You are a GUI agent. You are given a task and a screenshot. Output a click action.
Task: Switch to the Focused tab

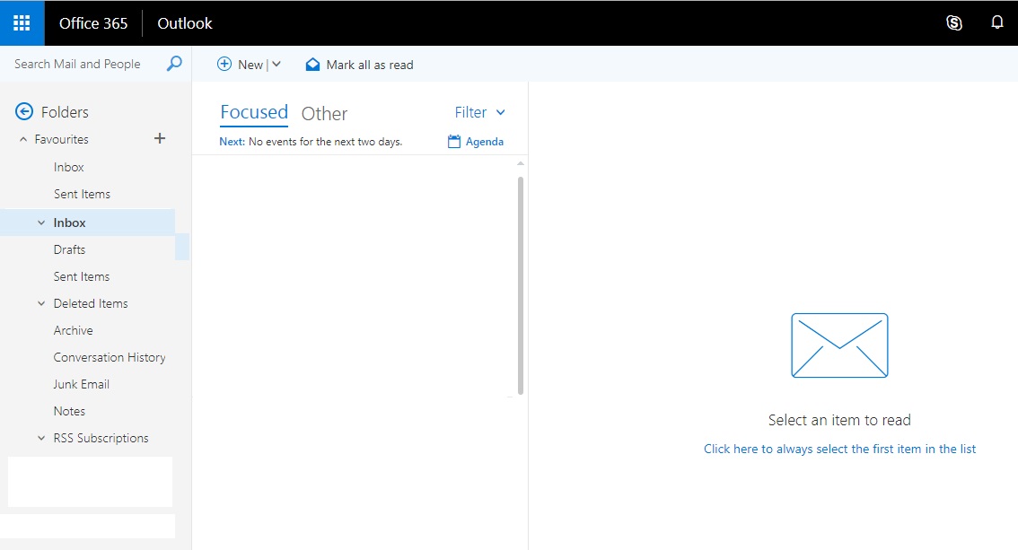pyautogui.click(x=254, y=112)
